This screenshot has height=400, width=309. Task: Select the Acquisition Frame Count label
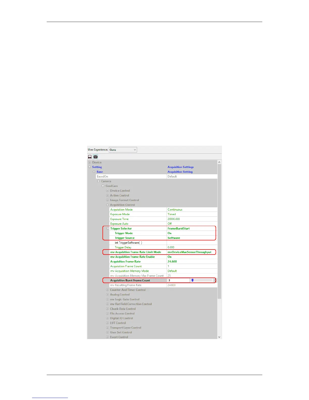tap(126, 266)
